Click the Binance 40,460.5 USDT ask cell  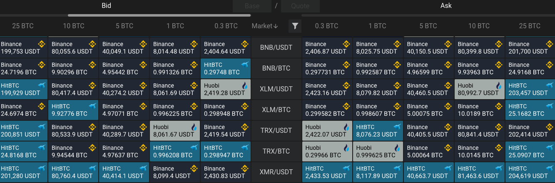429,89
